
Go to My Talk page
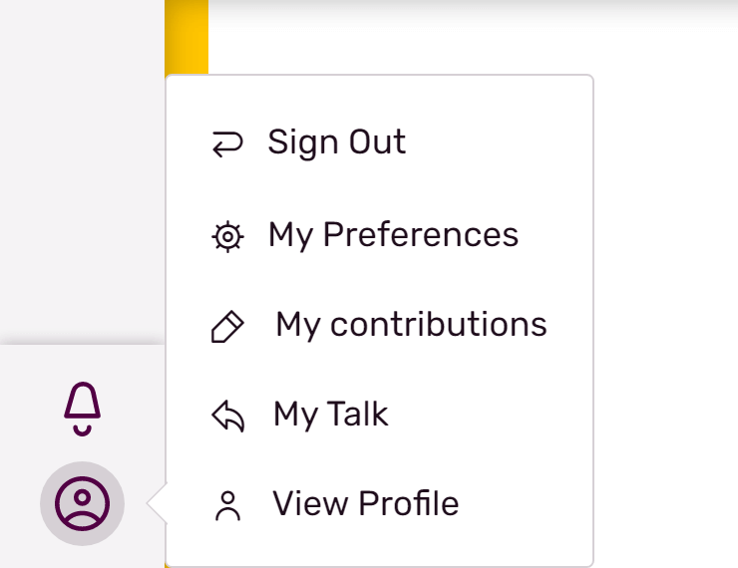pyautogui.click(x=330, y=415)
